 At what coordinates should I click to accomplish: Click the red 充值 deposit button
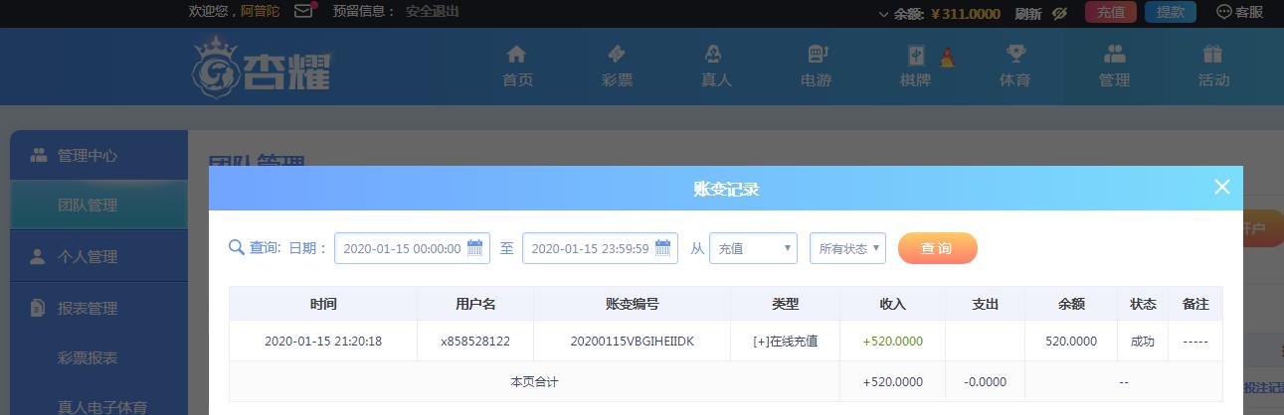click(x=1110, y=13)
